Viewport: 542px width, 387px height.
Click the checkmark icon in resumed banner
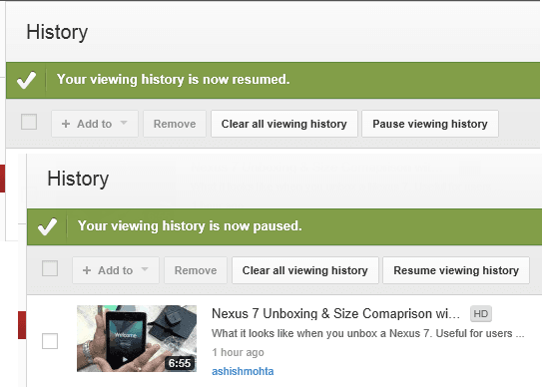click(26, 80)
